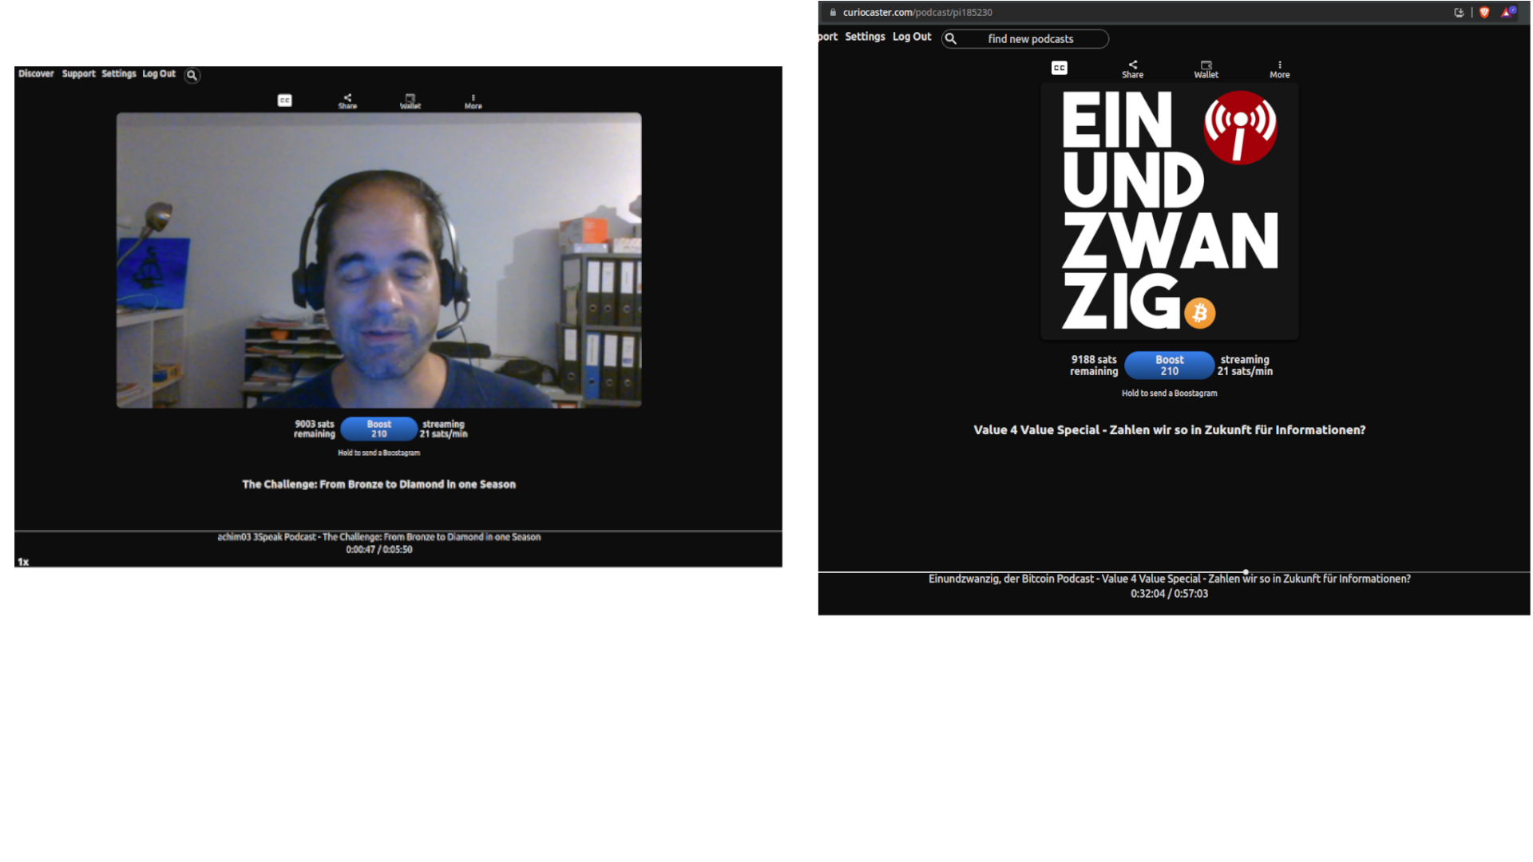Click Log Out in the left player window
1533x862 pixels.
pos(159,73)
